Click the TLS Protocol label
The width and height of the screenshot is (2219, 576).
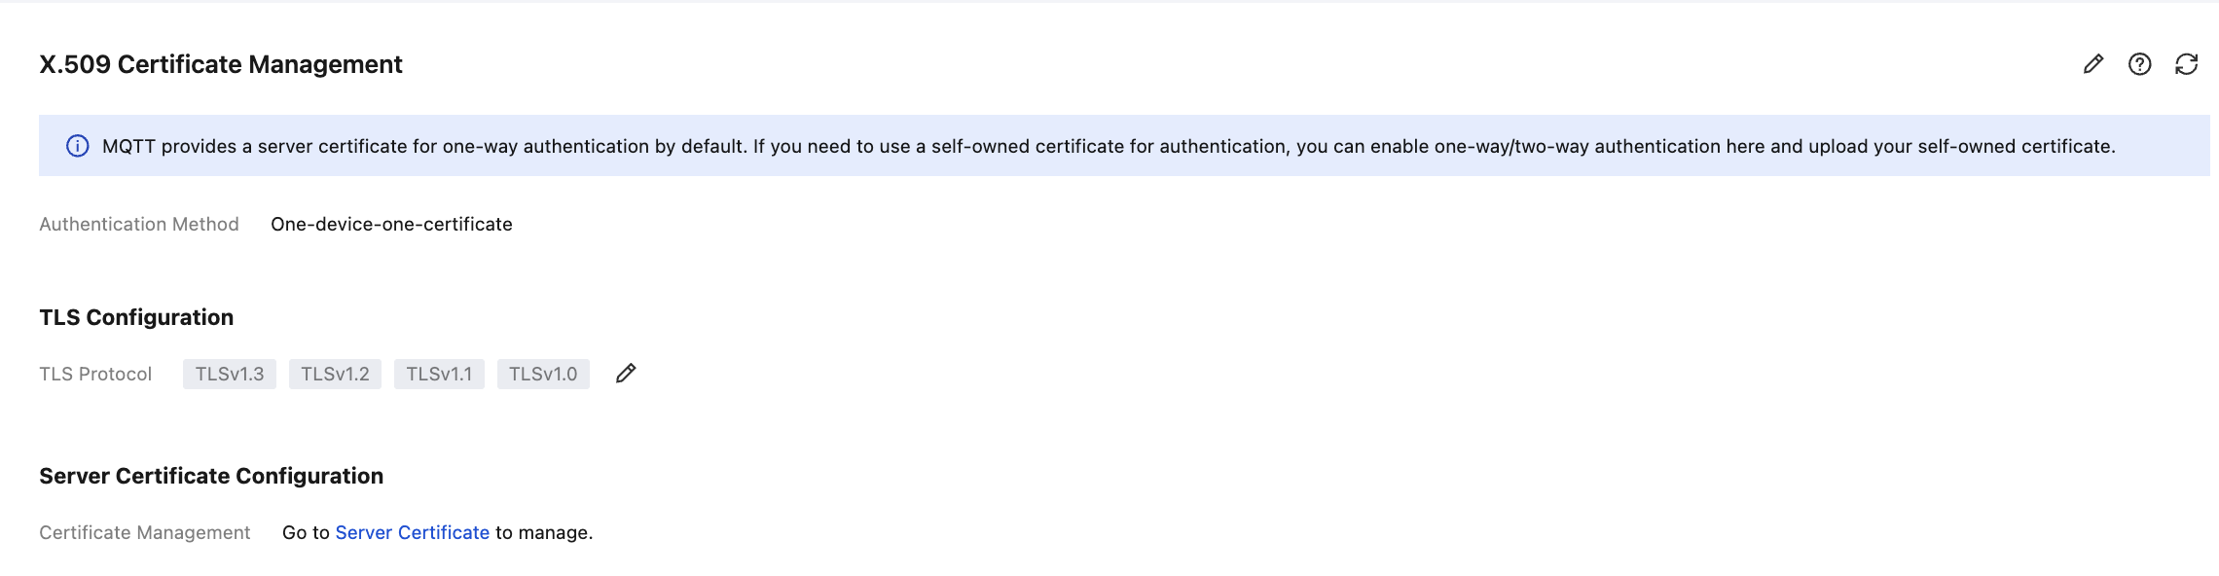[95, 374]
